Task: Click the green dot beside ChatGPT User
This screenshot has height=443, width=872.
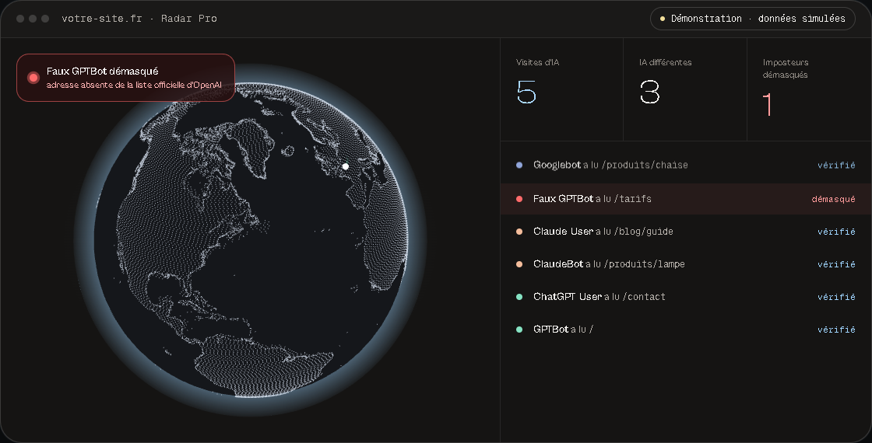Action: [x=519, y=297]
